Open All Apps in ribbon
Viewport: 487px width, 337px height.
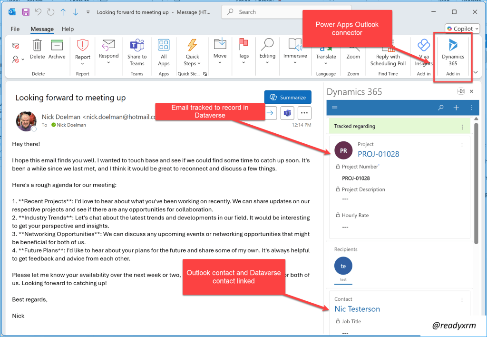[x=164, y=51]
